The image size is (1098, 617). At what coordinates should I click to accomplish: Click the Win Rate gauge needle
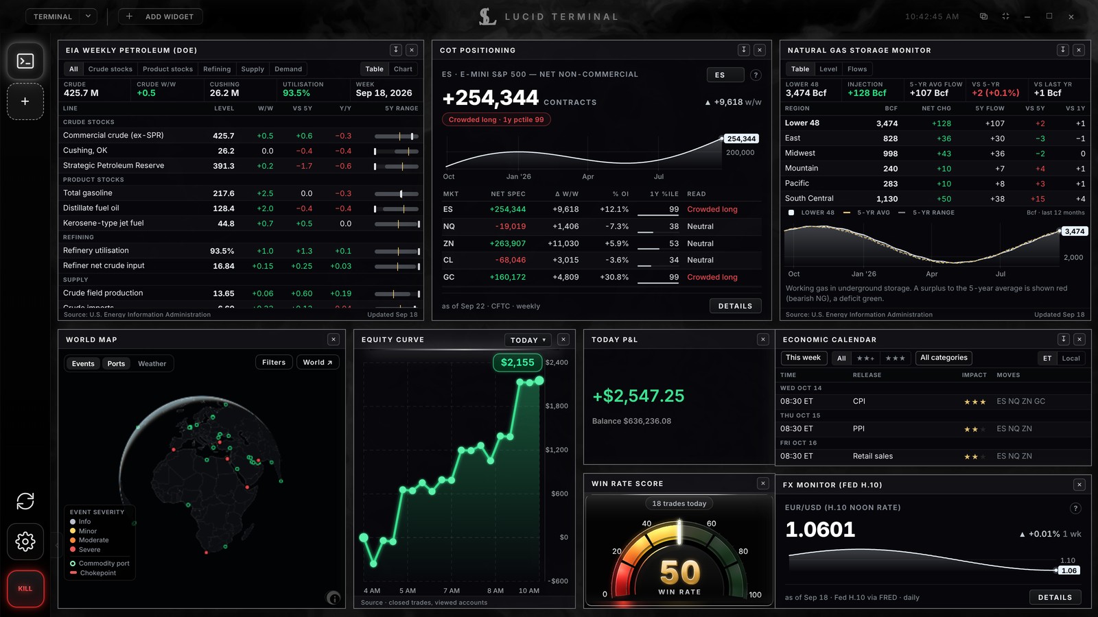tap(679, 532)
